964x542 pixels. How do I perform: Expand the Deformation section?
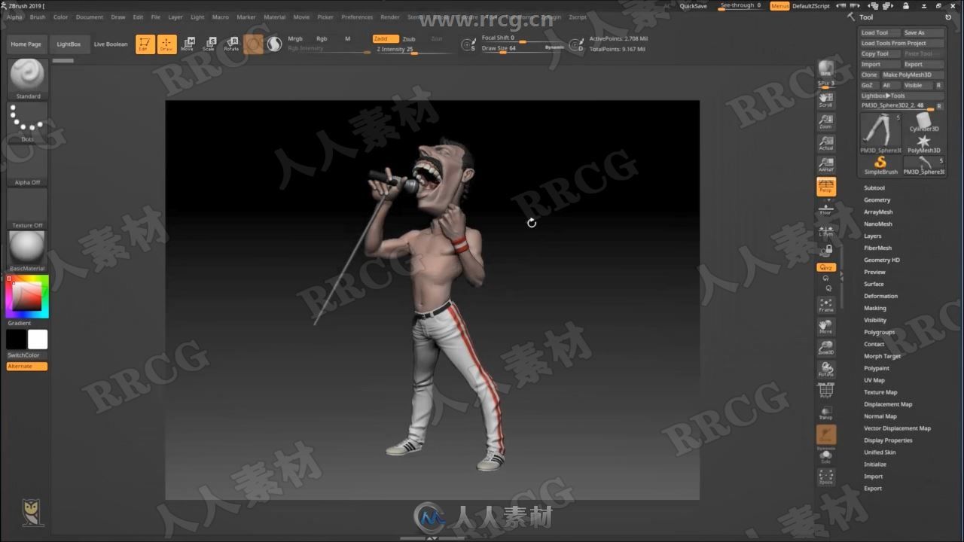880,296
